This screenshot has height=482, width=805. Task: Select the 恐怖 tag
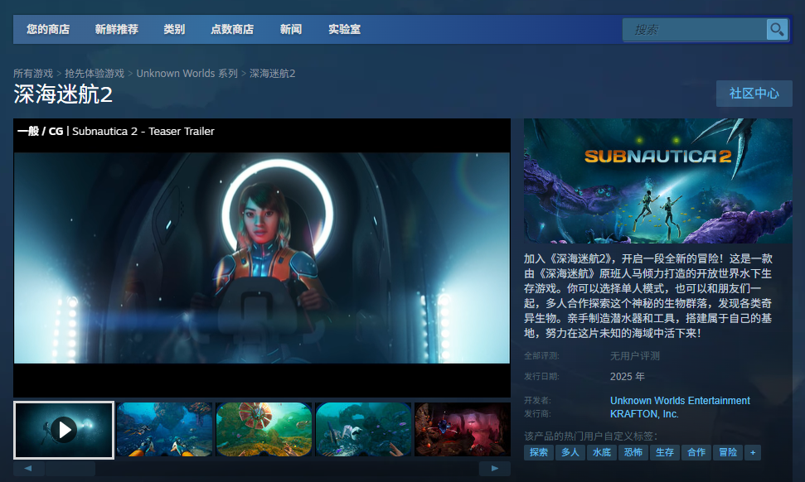[633, 452]
